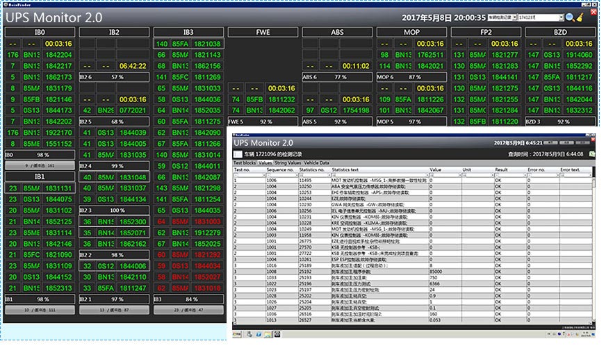Click the FP2 station header
The width and height of the screenshot is (613, 348).
click(486, 32)
